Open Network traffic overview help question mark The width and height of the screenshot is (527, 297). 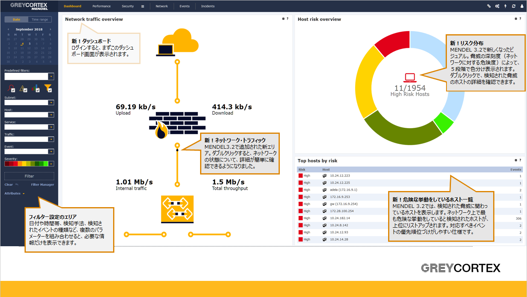click(287, 19)
